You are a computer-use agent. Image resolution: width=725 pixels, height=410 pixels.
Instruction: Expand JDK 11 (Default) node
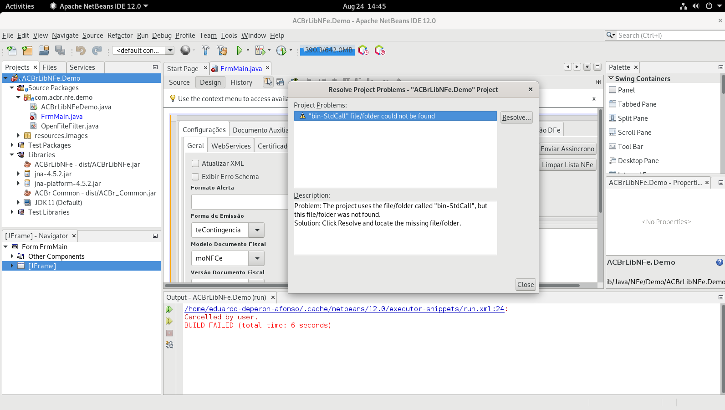[x=18, y=203]
